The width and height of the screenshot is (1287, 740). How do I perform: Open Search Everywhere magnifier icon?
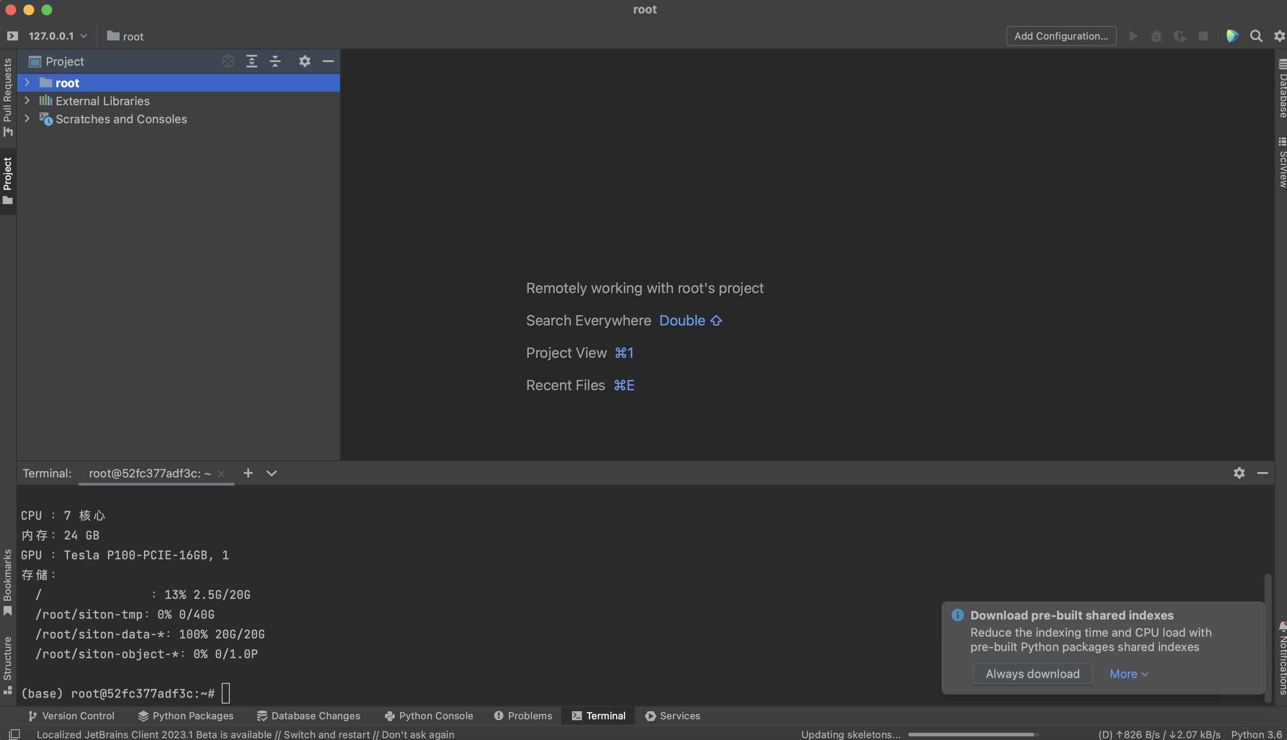pyautogui.click(x=1256, y=36)
